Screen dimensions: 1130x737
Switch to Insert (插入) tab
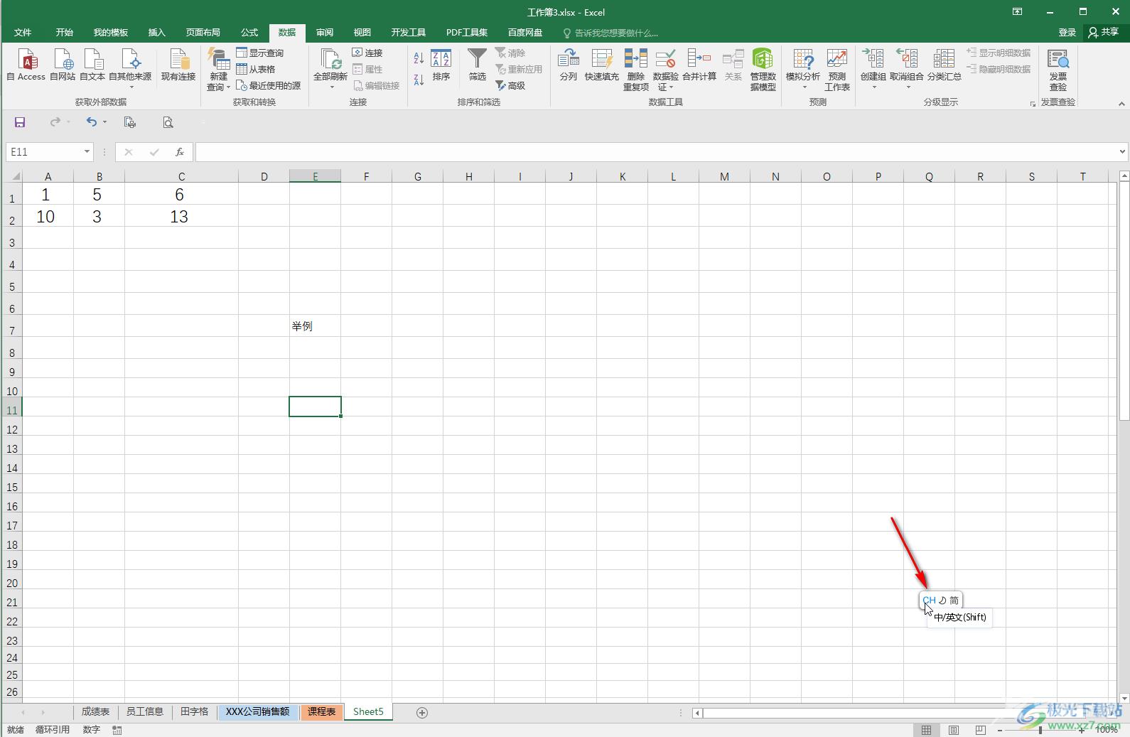156,33
